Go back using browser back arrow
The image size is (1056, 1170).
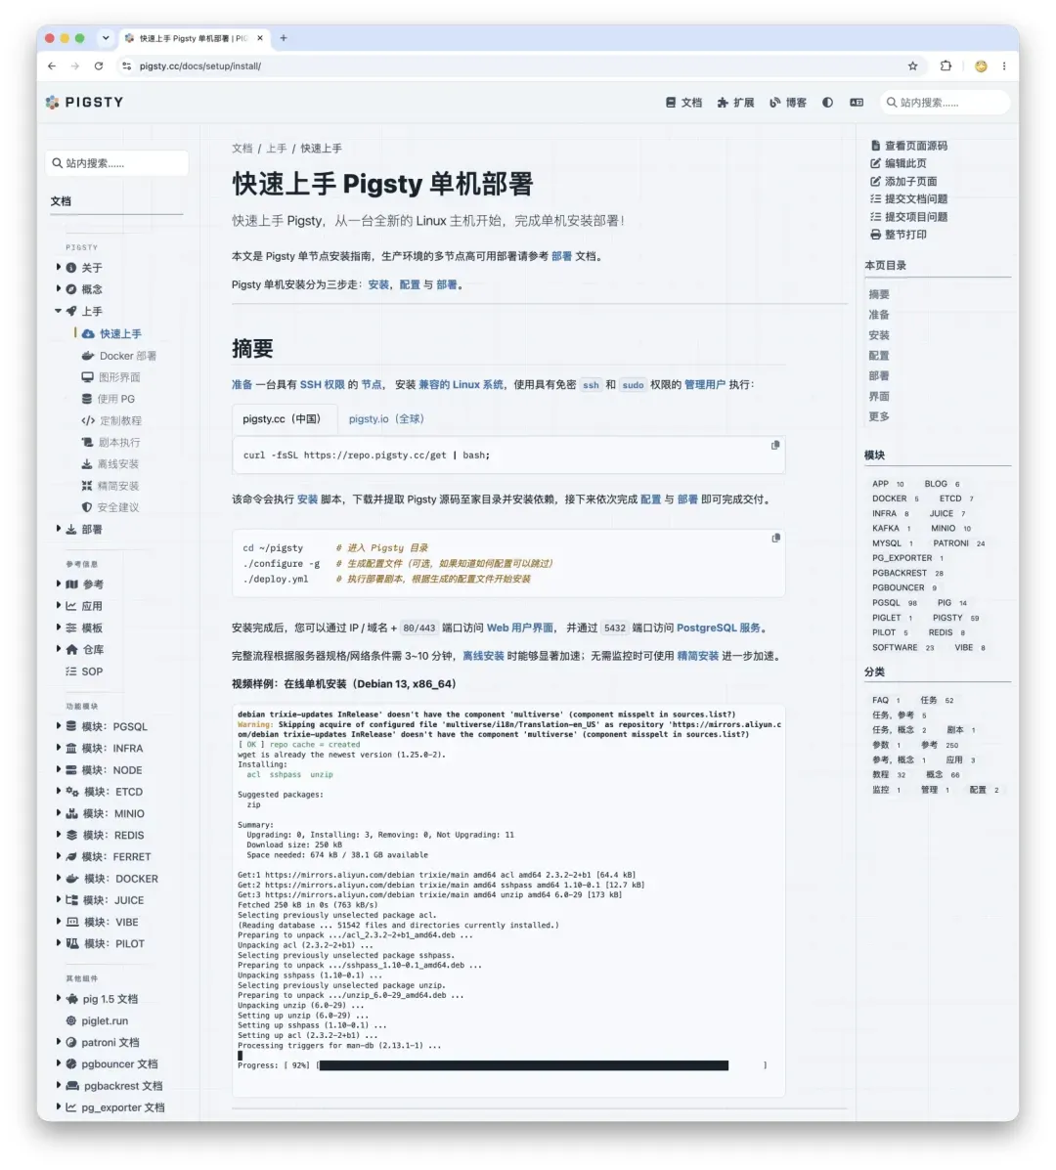pos(52,65)
